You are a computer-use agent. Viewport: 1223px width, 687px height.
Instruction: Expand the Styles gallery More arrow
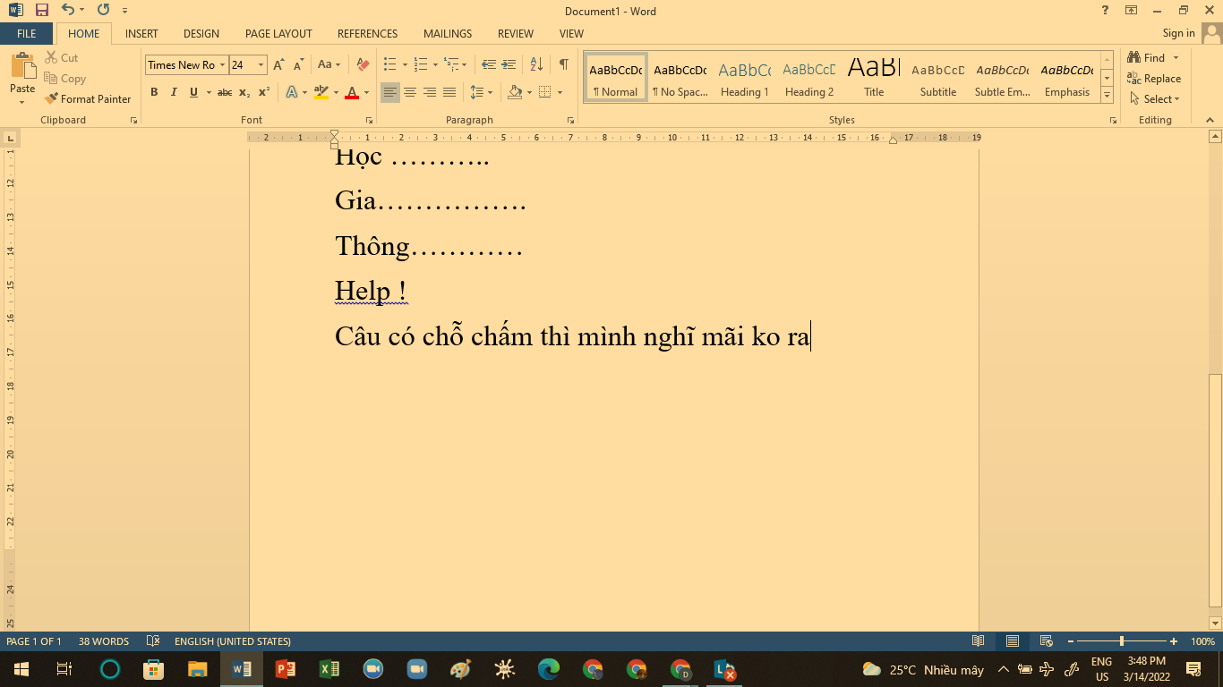pyautogui.click(x=1108, y=94)
